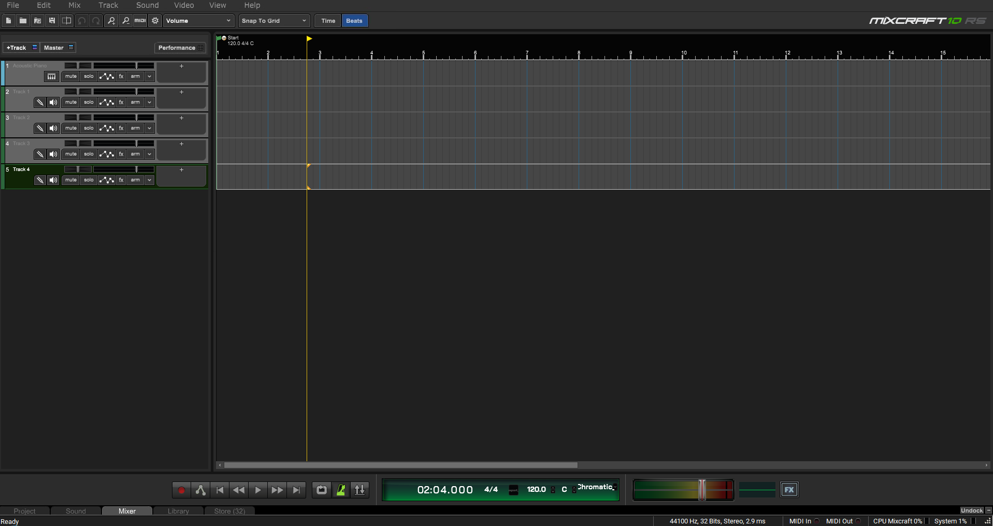Click the speaker monitor icon on Track 4
The image size is (993, 526).
[x=53, y=180]
